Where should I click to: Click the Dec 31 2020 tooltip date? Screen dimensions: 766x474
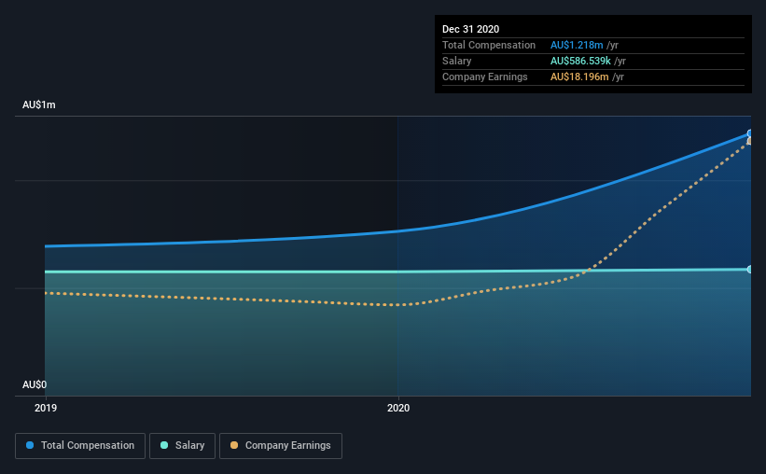coord(470,29)
